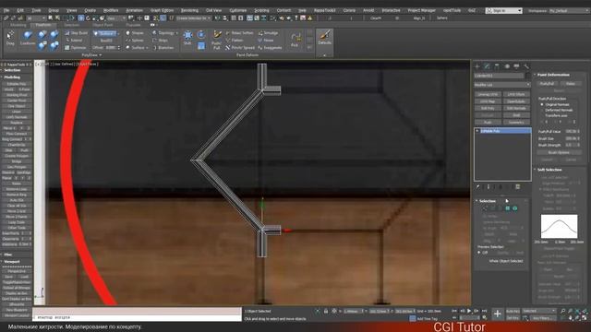Viewport: 591px width, 332px height.
Task: Toggle Show End Result icon under stack
Action: click(488, 186)
